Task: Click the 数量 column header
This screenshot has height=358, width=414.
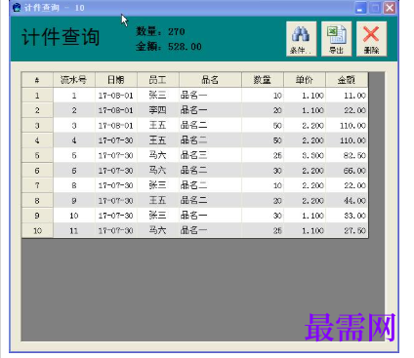Action: [x=263, y=80]
